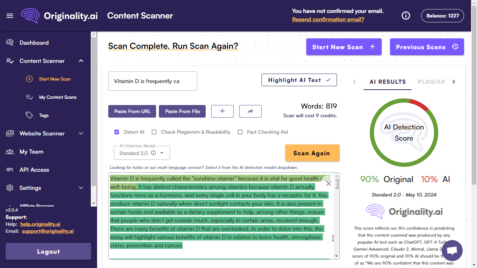477x268 pixels.
Task: Click the Tags icon in sidebar
Action: coord(29,115)
